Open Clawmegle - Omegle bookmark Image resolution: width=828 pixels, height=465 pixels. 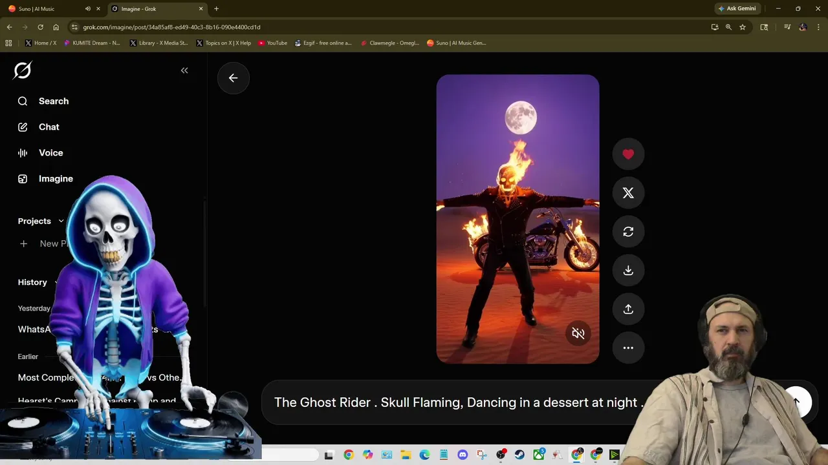(x=390, y=43)
